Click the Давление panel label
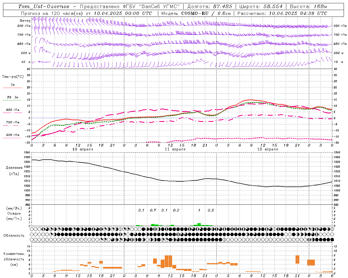Viewport: 348px width, 278px height. pyautogui.click(x=14, y=168)
